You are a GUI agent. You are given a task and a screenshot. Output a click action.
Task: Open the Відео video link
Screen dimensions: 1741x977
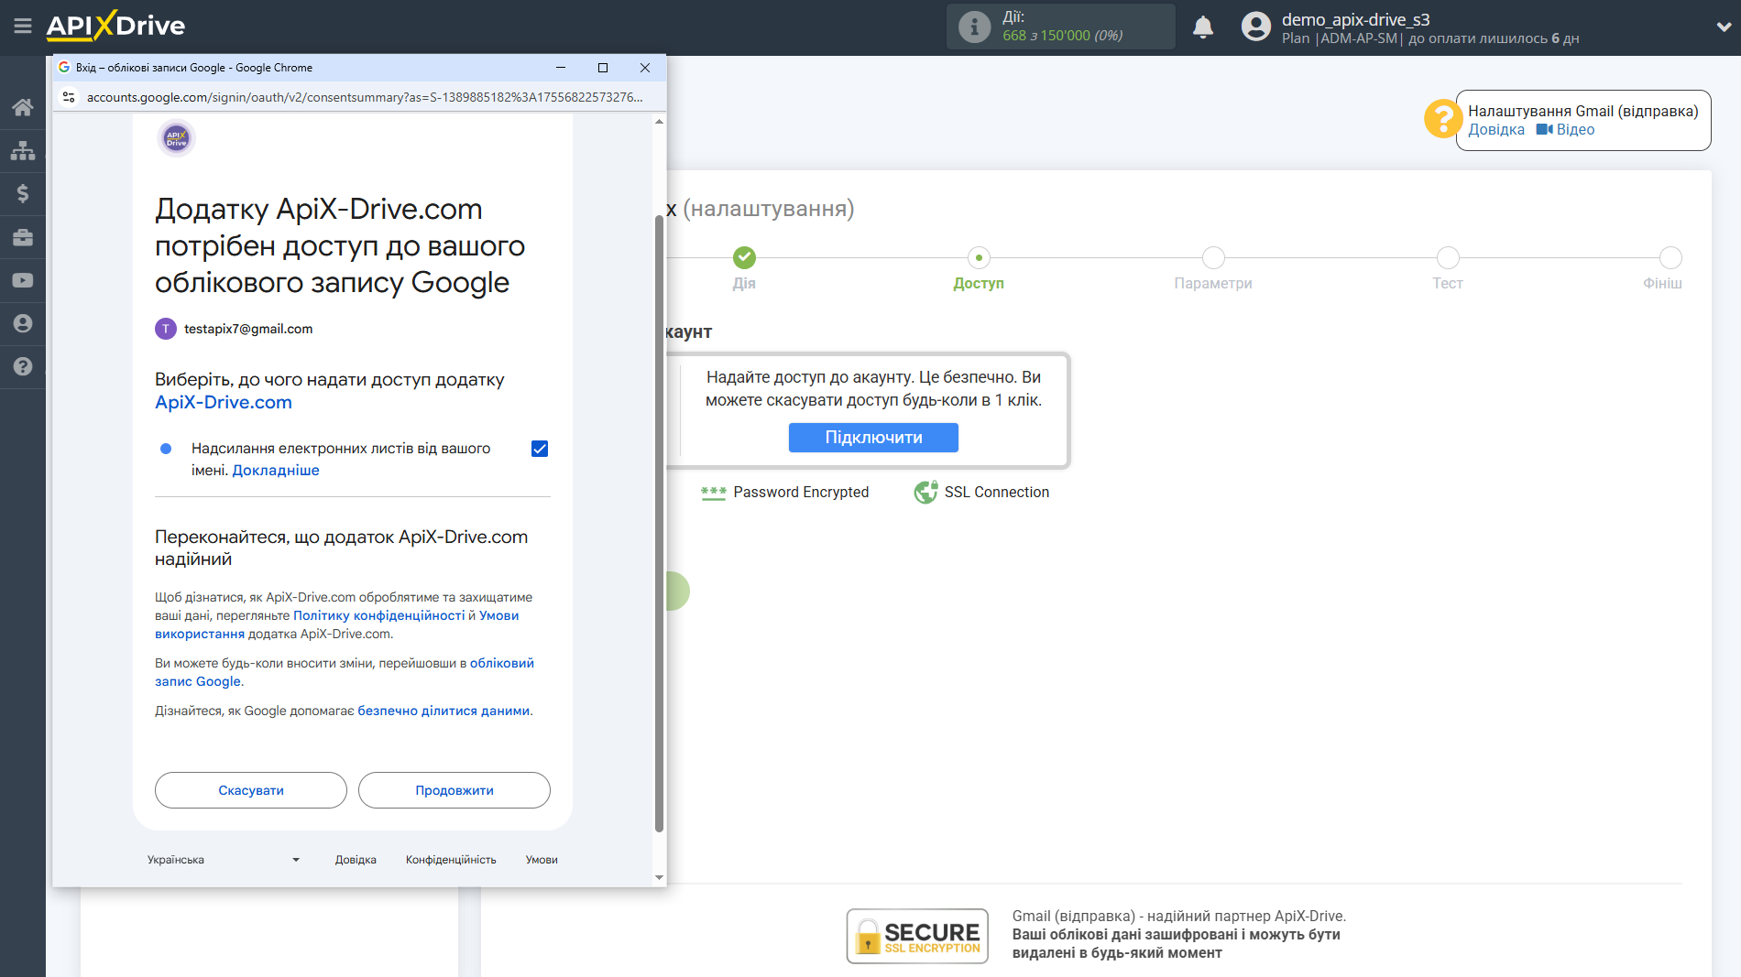1566,130
